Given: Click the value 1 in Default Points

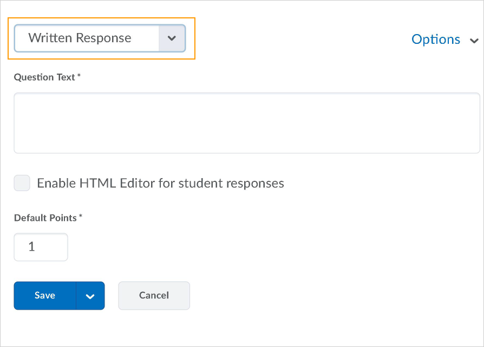Looking at the screenshot, I should click(x=31, y=247).
